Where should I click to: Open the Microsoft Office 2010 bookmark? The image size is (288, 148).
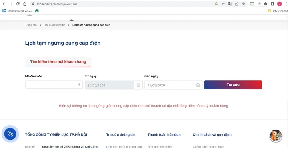pos(18,11)
